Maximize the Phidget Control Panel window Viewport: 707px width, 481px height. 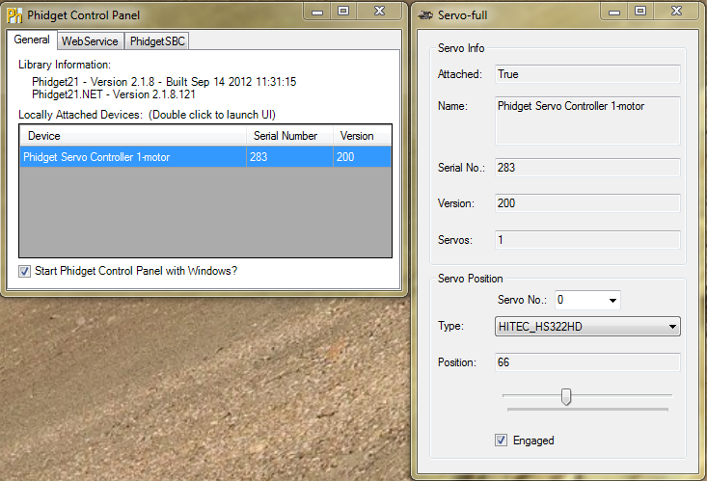pyautogui.click(x=343, y=12)
